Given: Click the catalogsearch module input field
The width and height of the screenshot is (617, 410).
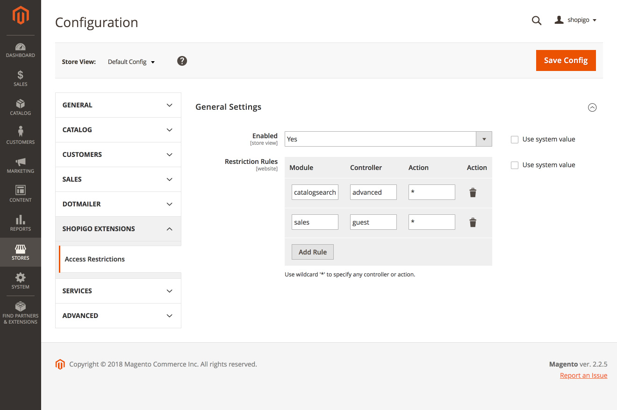Looking at the screenshot, I should coord(315,192).
